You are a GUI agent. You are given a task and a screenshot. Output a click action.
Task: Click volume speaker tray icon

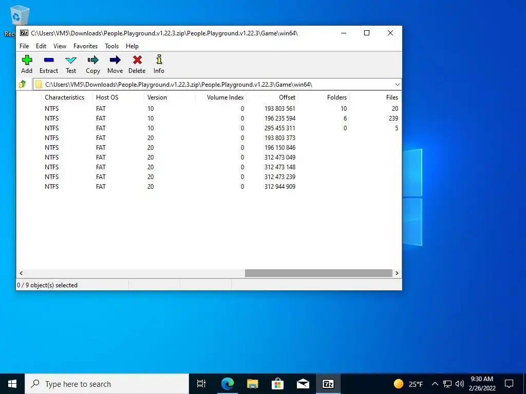click(460, 384)
